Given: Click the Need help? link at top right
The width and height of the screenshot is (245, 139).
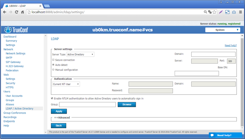Looking at the screenshot, I should tap(231, 45).
